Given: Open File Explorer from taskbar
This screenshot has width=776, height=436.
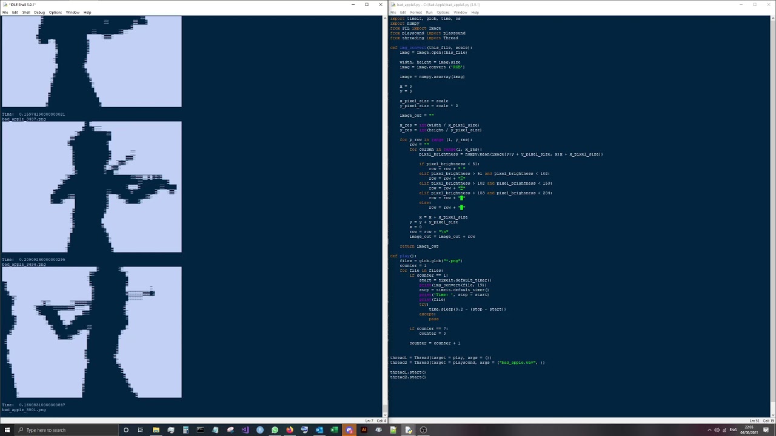Looking at the screenshot, I should 156,430.
